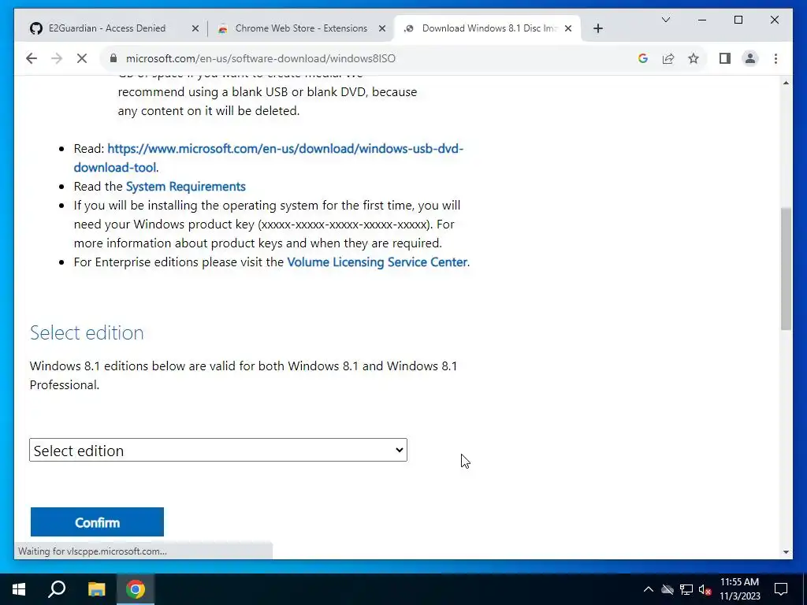Click the Select edition heading
Image resolution: width=807 pixels, height=605 pixels.
87,332
